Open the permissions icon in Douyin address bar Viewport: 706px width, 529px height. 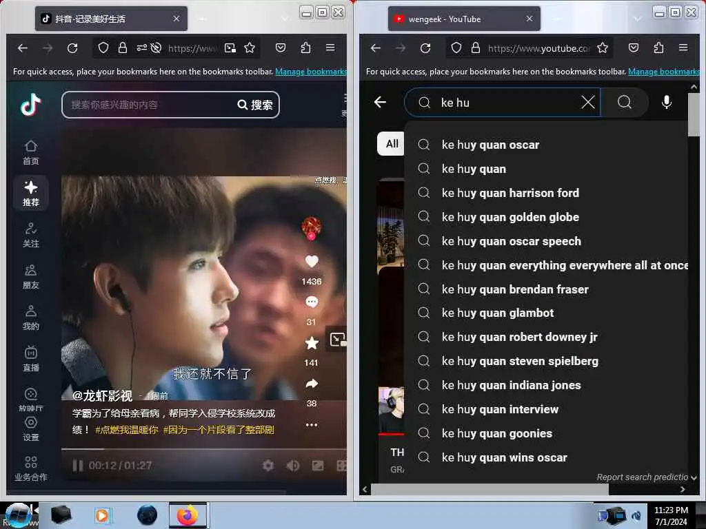pos(141,48)
